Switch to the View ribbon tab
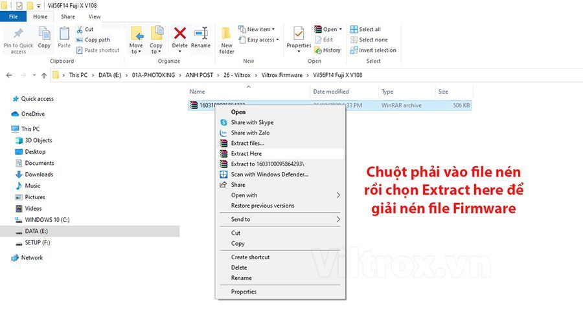The height and width of the screenshot is (322, 583). [x=95, y=17]
